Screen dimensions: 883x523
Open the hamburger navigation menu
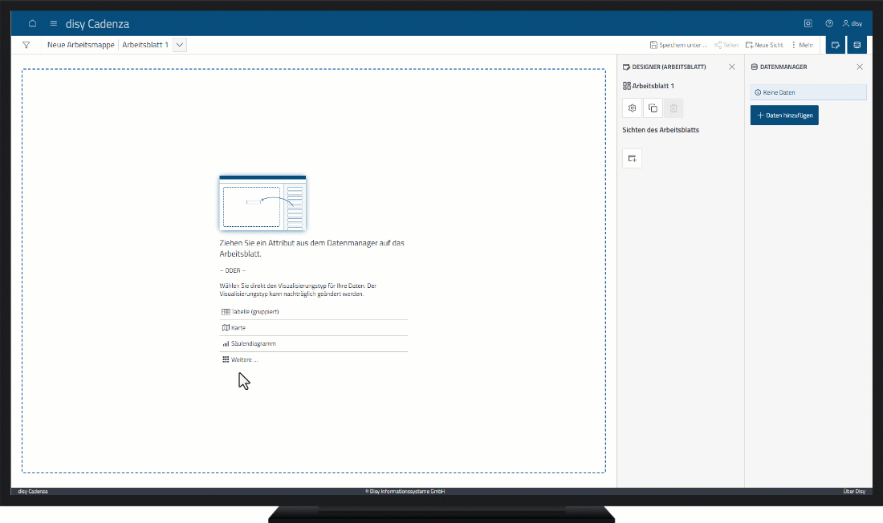click(54, 24)
